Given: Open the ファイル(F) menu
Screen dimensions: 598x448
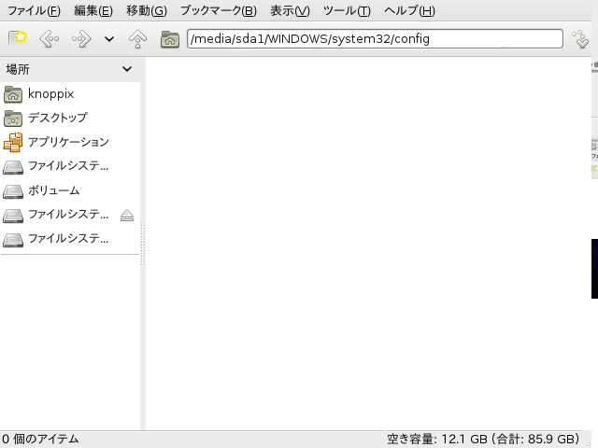Looking at the screenshot, I should 34,10.
